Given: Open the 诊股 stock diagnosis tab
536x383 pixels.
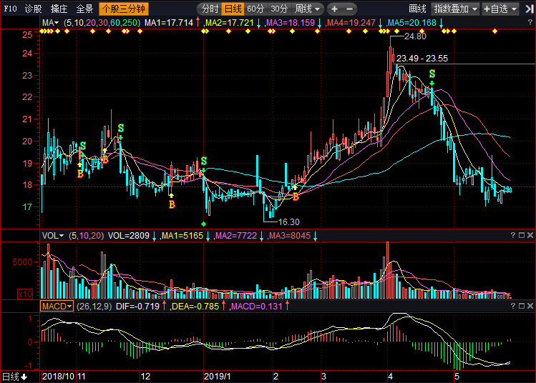Looking at the screenshot, I should pos(33,9).
